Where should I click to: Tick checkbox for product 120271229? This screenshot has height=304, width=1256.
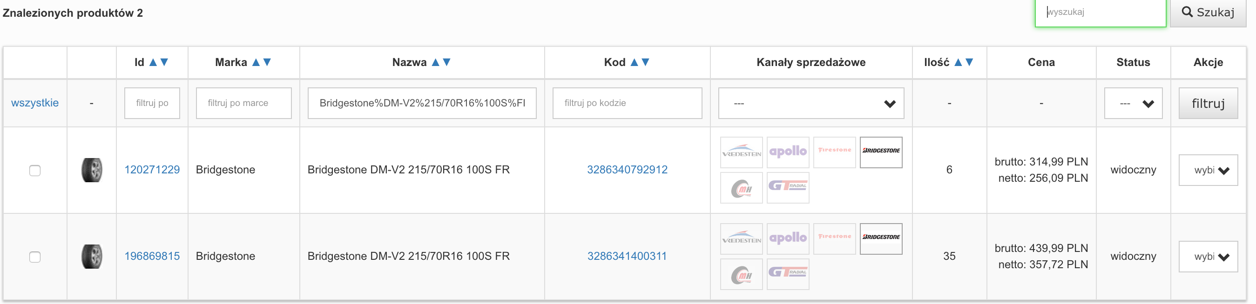pos(34,171)
